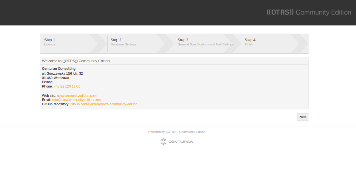
Task: Select the Step 2 Database Settings step
Action: tap(141, 44)
